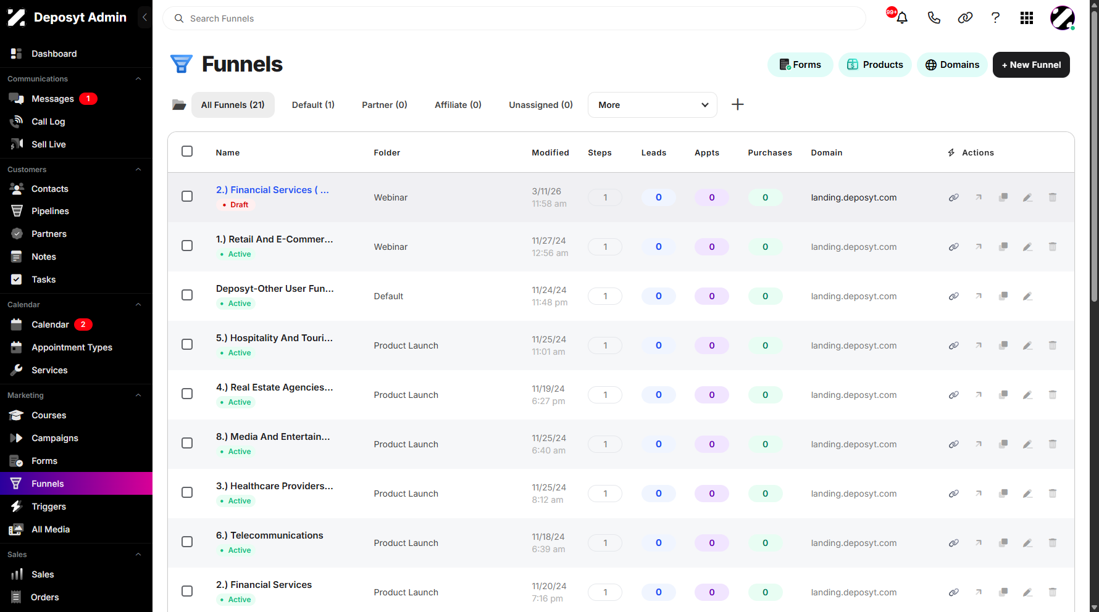1099x612 pixels.
Task: Click the link icon in top header
Action: pos(965,18)
